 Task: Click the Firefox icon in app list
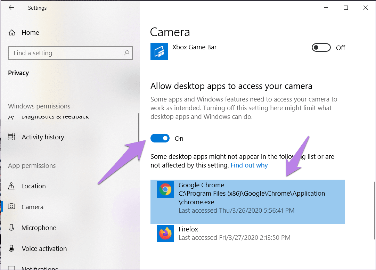tap(165, 233)
